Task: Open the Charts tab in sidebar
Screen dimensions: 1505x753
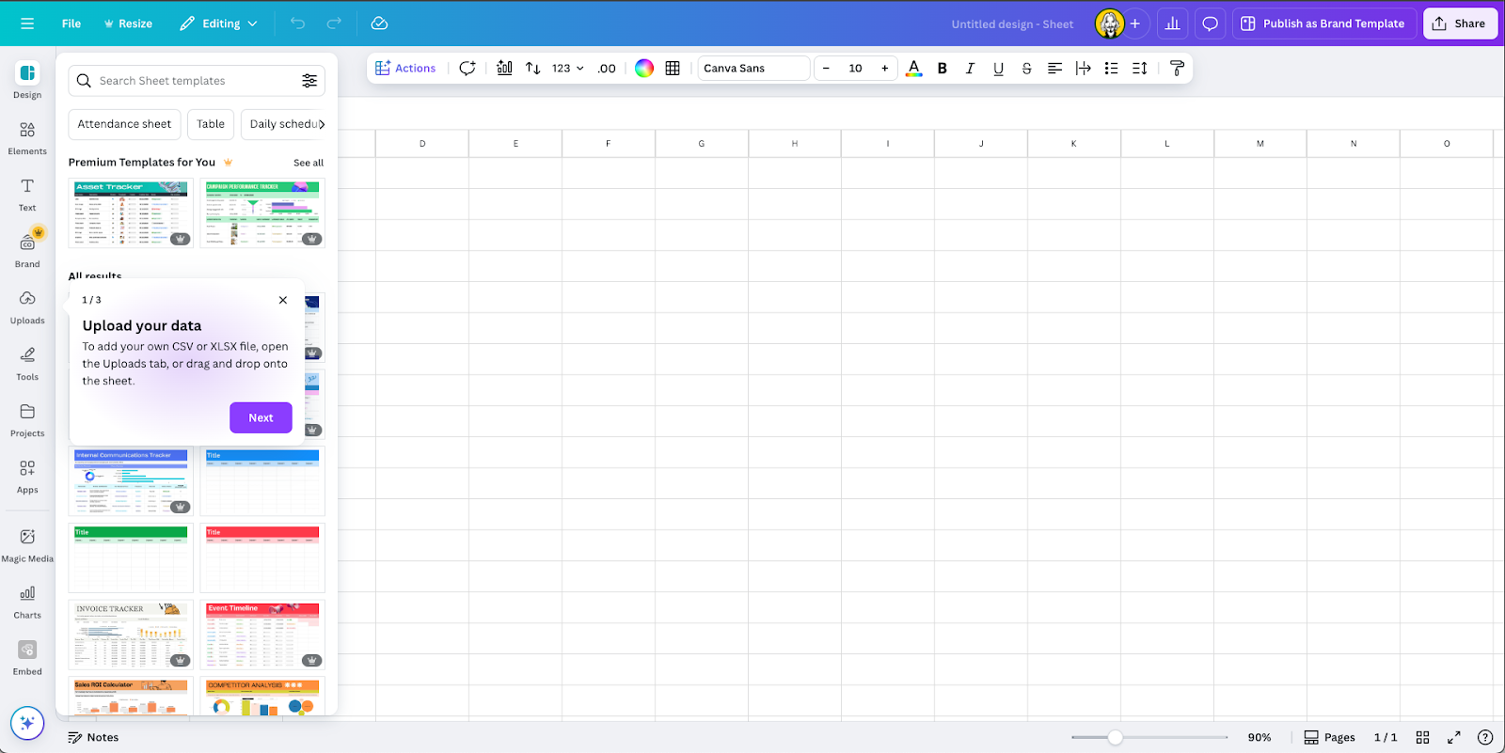Action: [x=27, y=602]
